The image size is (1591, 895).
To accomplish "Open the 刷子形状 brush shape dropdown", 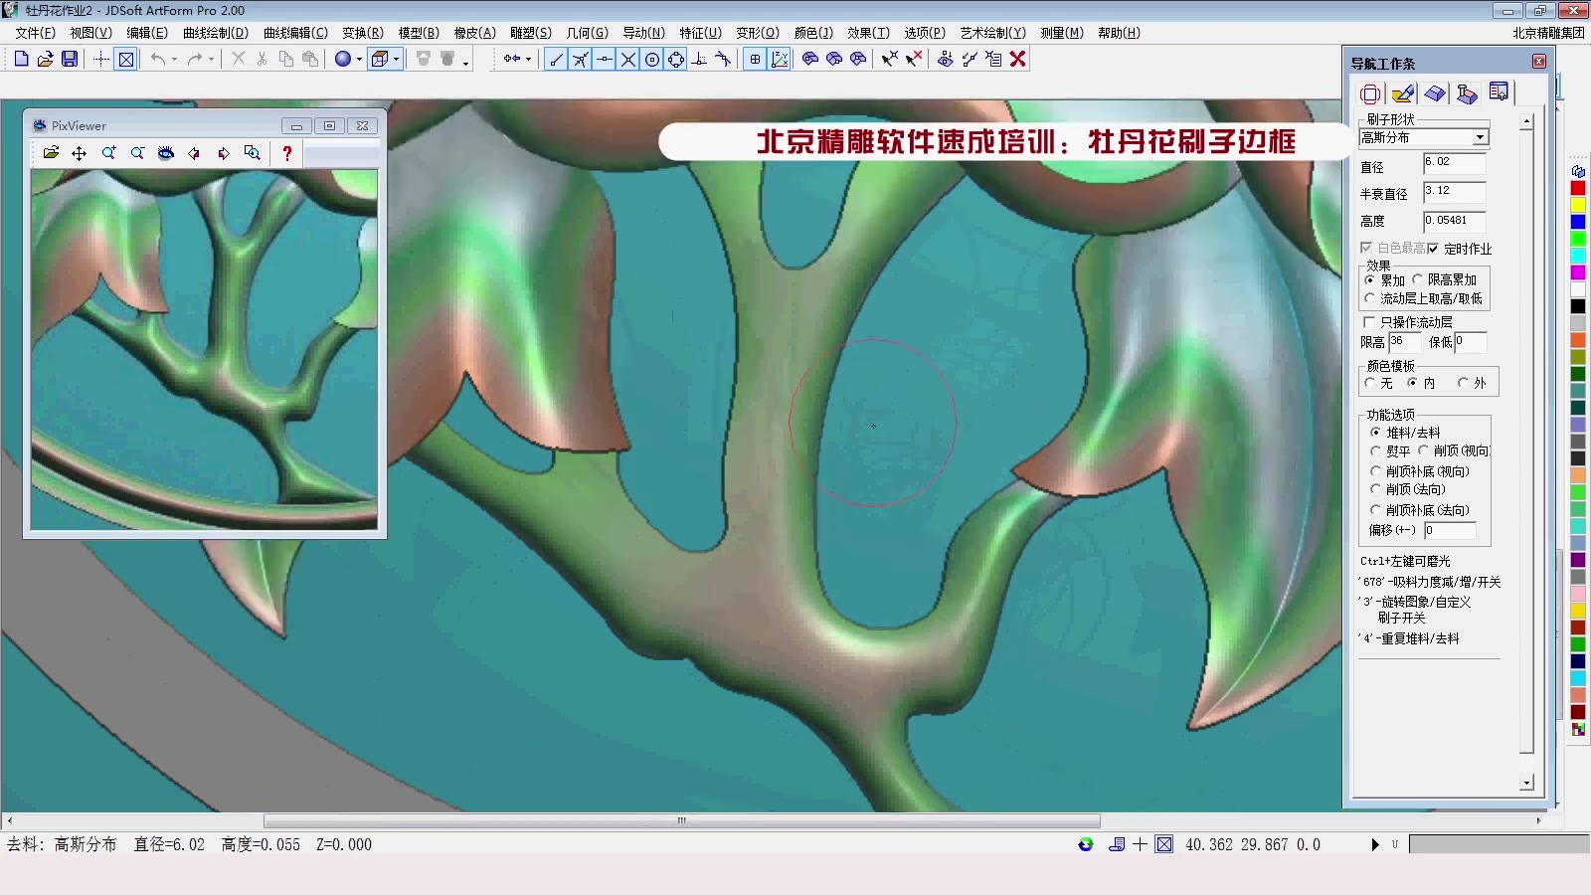I will tap(1480, 137).
